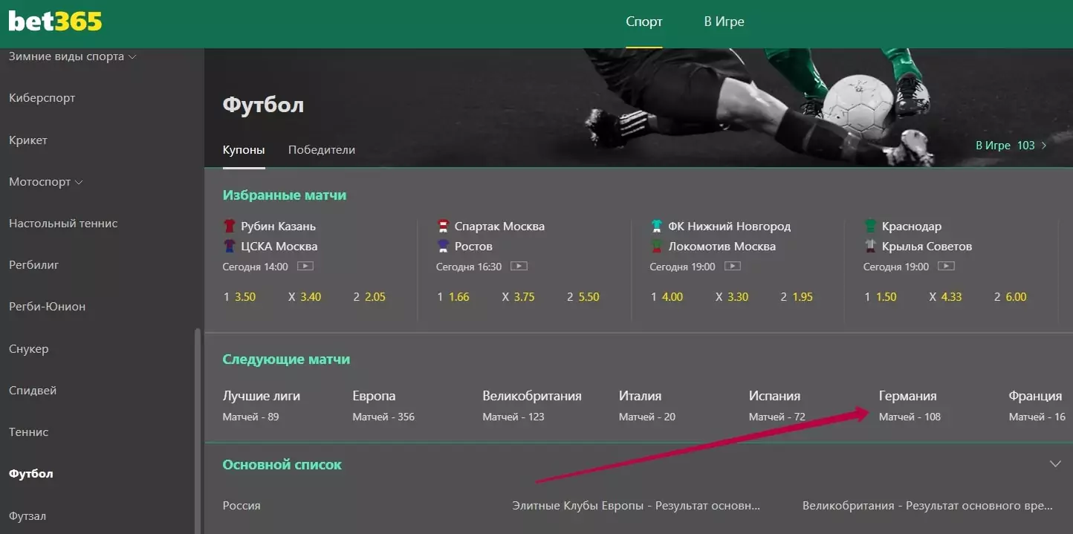Click the Краснодар team name
Image resolution: width=1073 pixels, height=534 pixels.
click(x=912, y=226)
